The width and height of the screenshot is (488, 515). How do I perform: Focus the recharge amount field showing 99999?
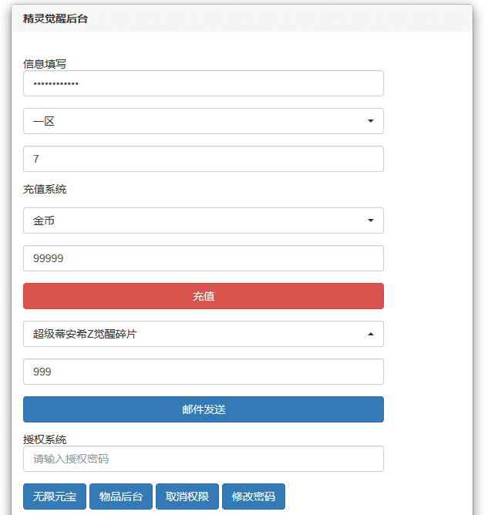[x=203, y=258]
